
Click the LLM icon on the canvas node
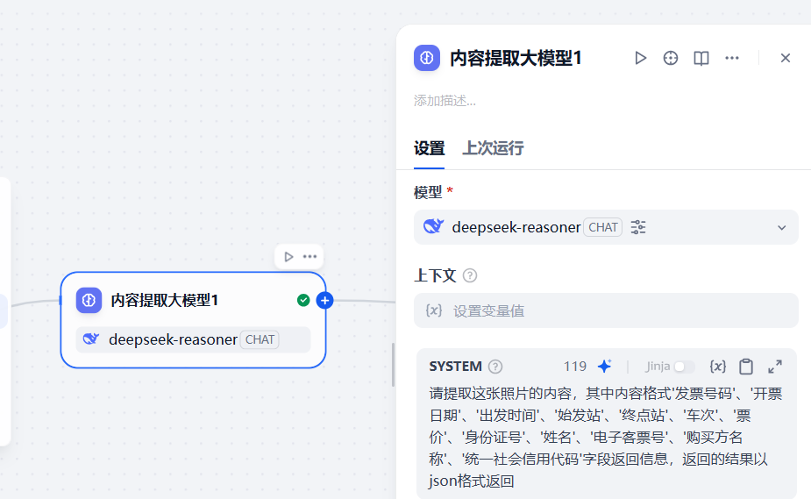(x=89, y=301)
